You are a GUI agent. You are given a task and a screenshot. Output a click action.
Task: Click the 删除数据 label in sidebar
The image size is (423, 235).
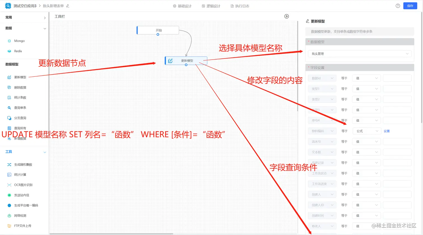click(20, 88)
